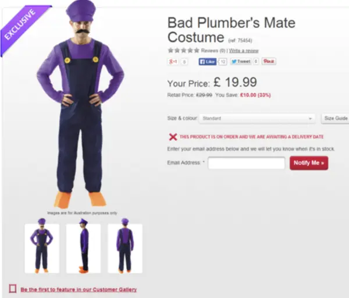The image size is (349, 298).
Task: Click the Customer Gallery square icon
Action: pyautogui.click(x=13, y=289)
